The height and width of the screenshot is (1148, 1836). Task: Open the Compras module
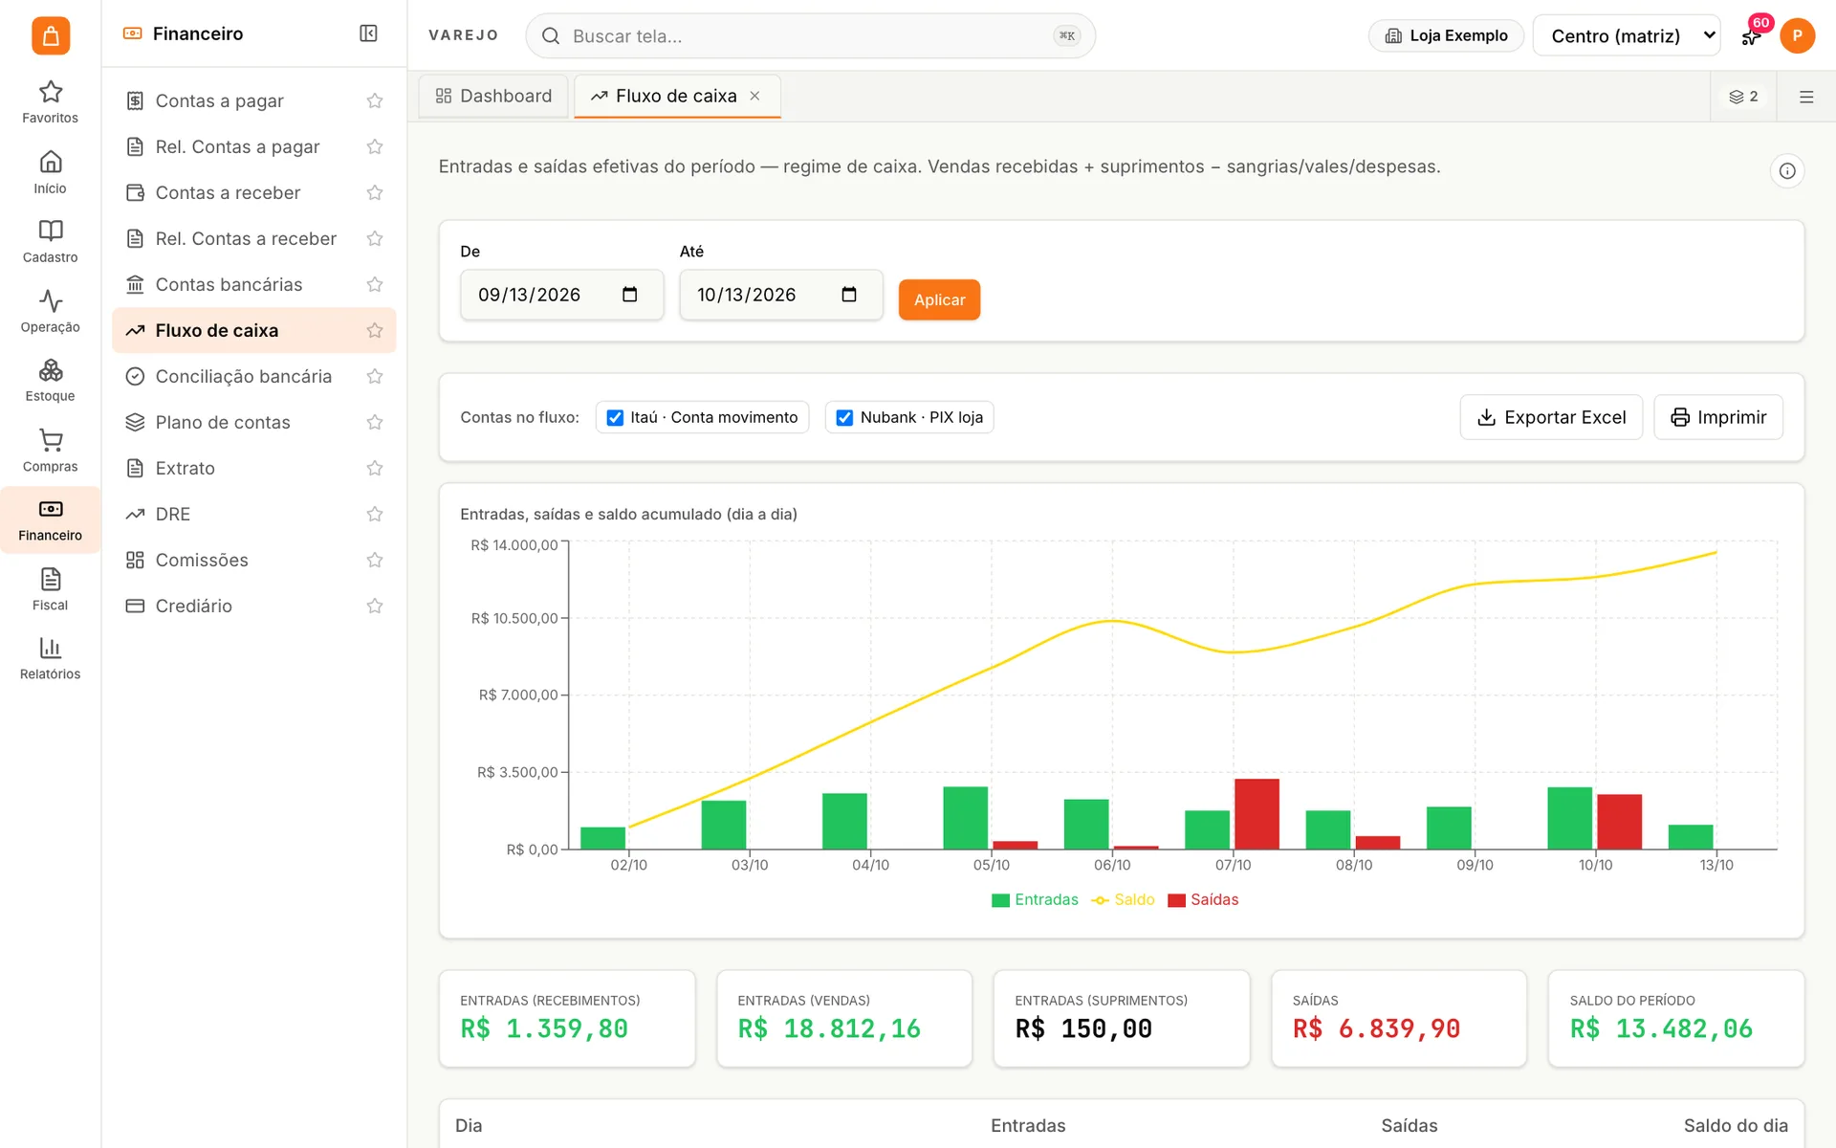pos(50,452)
